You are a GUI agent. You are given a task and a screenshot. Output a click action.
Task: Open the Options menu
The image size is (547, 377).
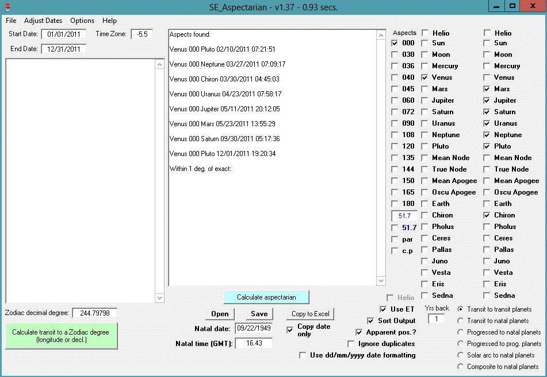point(82,21)
